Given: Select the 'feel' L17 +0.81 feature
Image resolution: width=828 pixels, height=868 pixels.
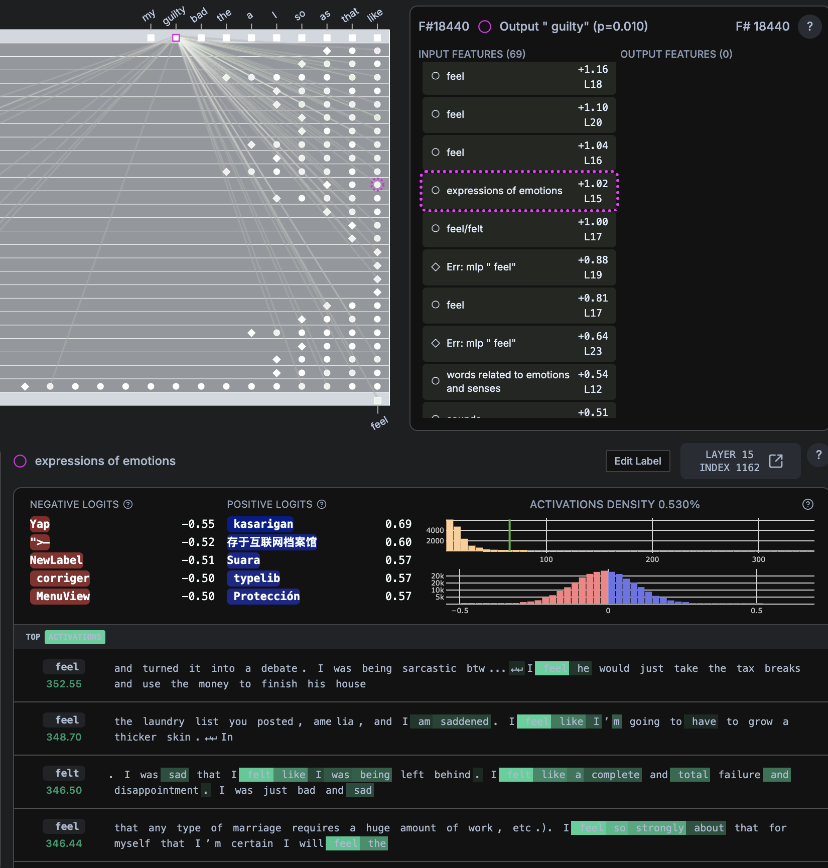Looking at the screenshot, I should click(519, 306).
